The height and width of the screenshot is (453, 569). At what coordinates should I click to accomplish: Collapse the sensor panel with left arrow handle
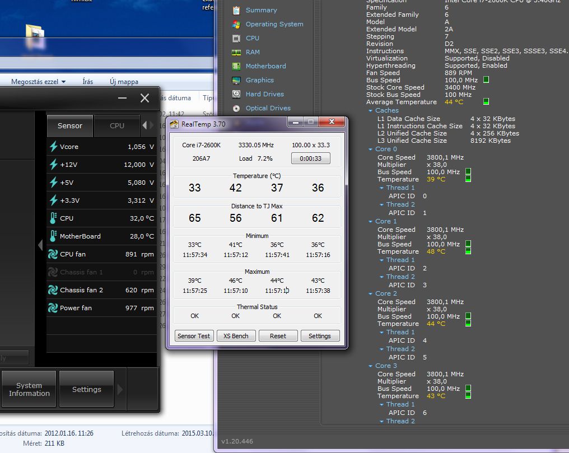(40, 245)
